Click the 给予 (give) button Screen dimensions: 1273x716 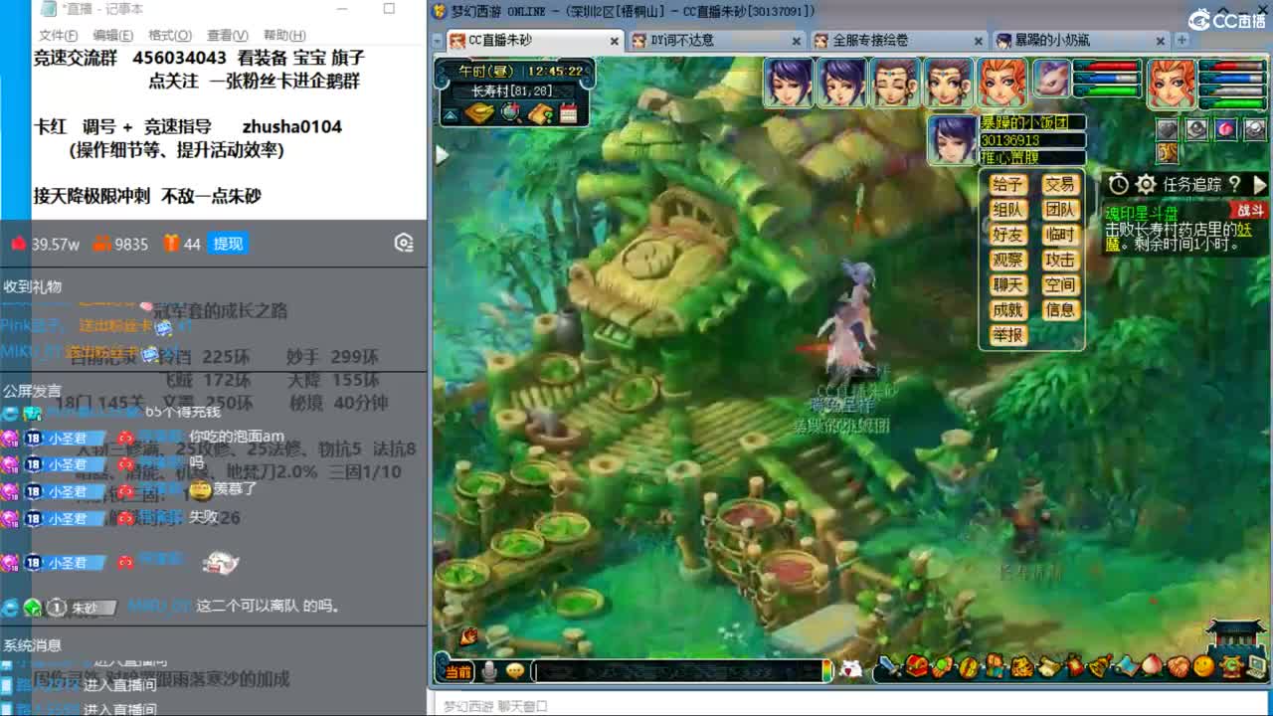point(1007,185)
